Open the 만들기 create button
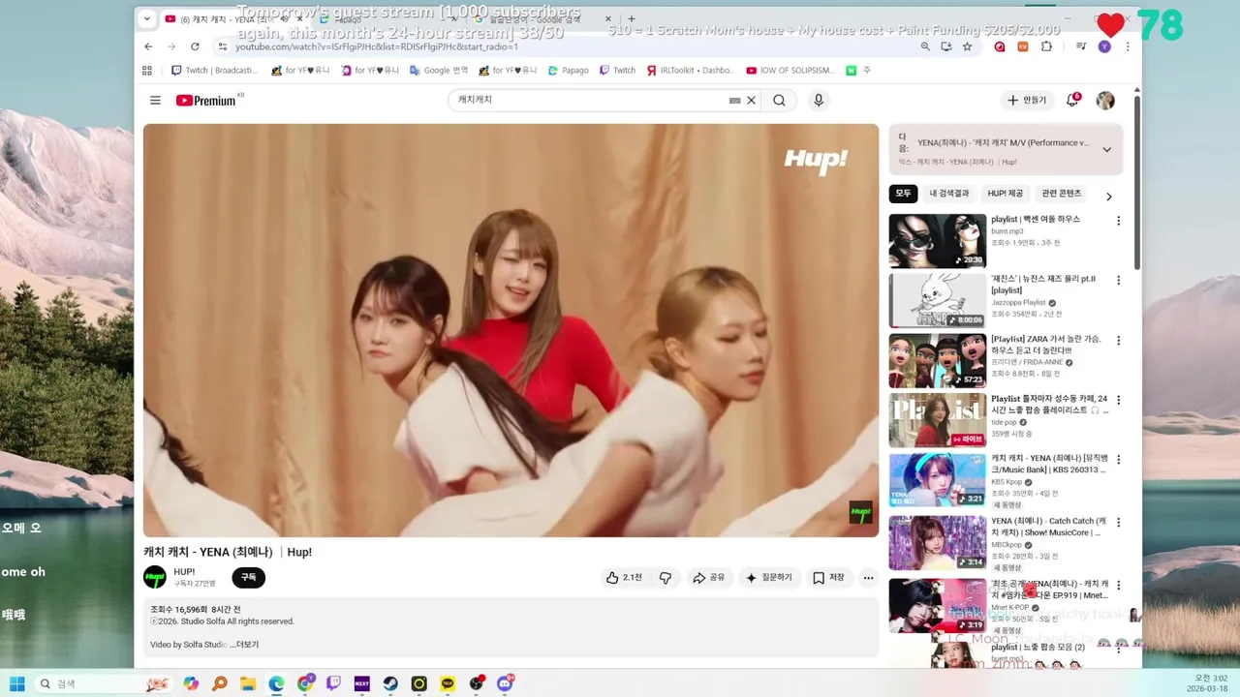 click(x=1027, y=101)
